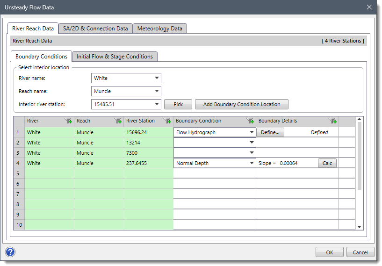Click the White cell in row 2
Image resolution: width=382 pixels, height=266 pixels.
pyautogui.click(x=49, y=143)
